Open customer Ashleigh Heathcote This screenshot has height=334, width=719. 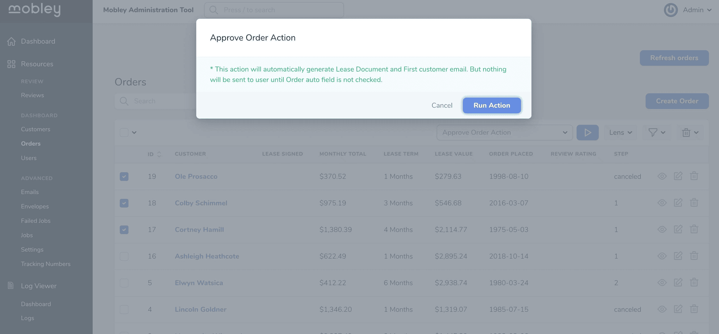click(207, 256)
